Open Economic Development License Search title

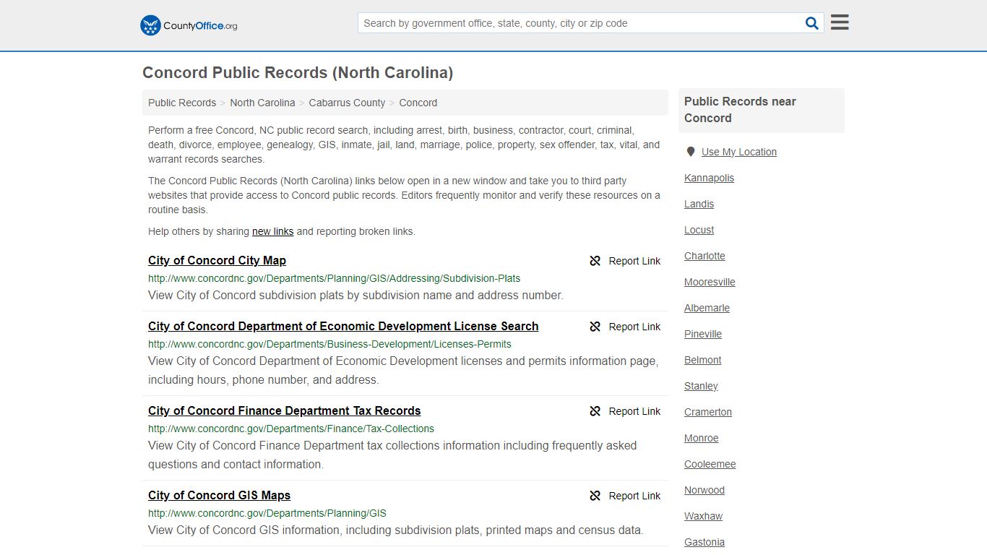click(343, 326)
